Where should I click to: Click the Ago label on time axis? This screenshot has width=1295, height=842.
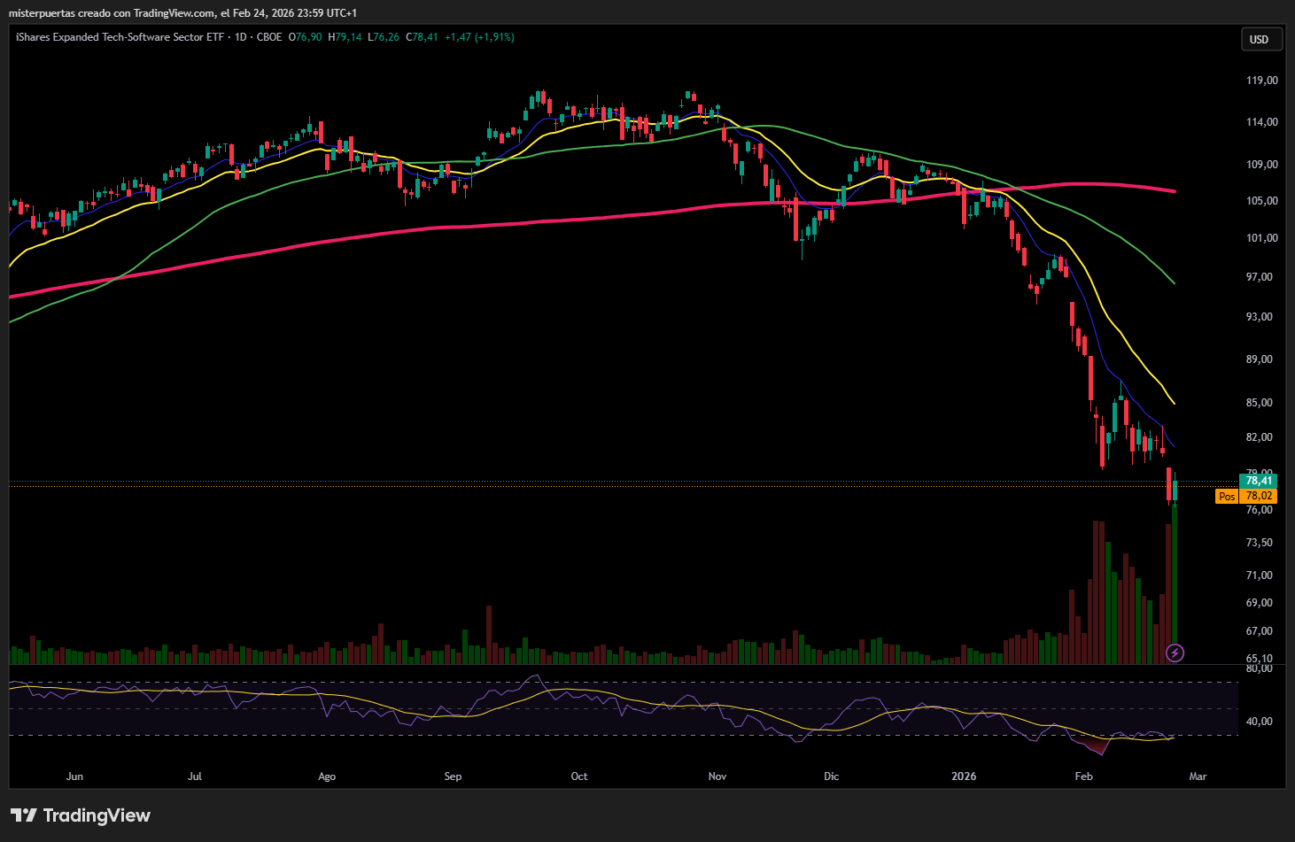pos(327,776)
